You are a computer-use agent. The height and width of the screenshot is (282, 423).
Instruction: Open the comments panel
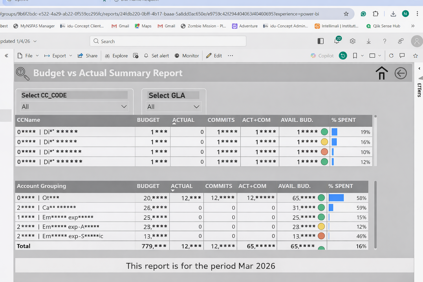pyautogui.click(x=402, y=56)
